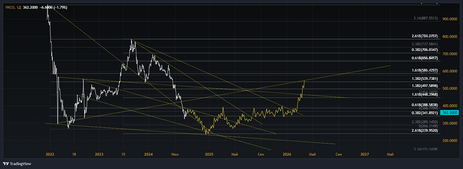Image resolution: width=463 pixels, height=169 pixels.
Task: Click the 362.2000 price in the chart header
Action: point(30,7)
